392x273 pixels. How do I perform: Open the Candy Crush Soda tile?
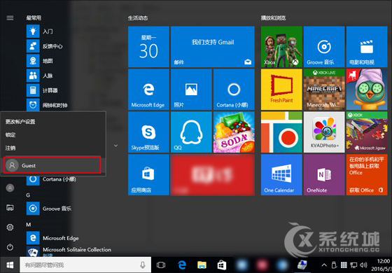(234, 132)
